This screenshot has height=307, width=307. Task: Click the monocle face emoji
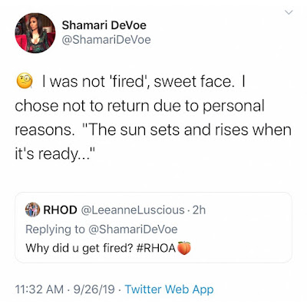click(25, 81)
